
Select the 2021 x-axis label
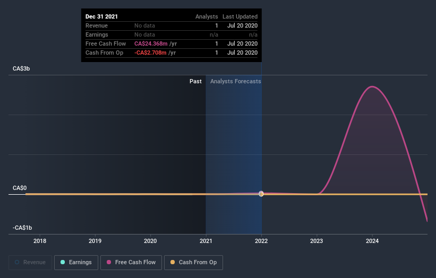206,241
